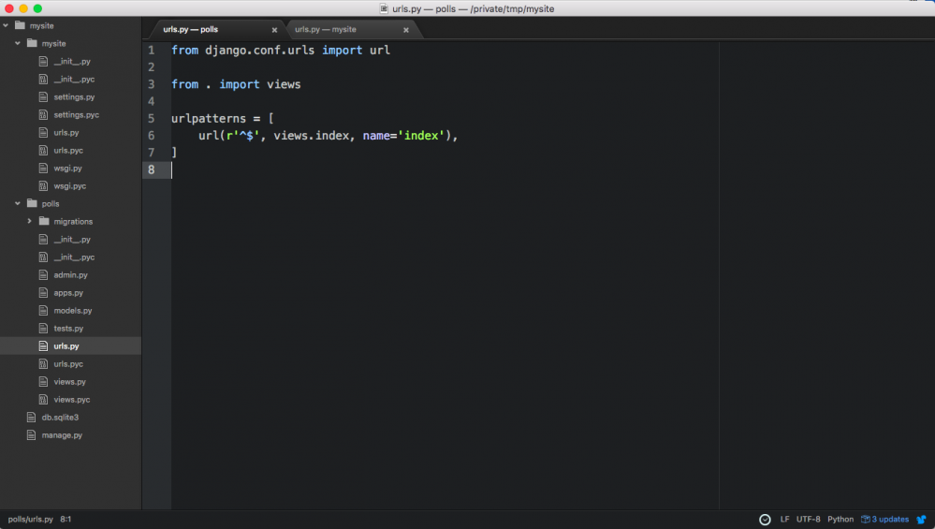
Task: Click django.conf.urls on line 1
Action: (x=259, y=51)
